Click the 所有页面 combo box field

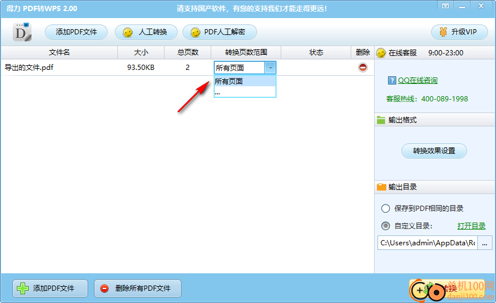(239, 68)
